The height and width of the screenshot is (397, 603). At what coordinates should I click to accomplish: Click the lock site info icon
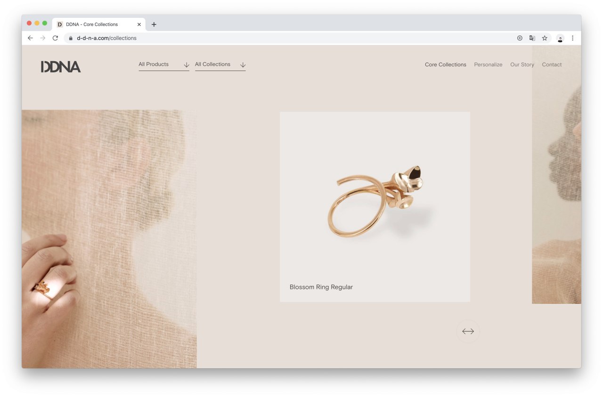pyautogui.click(x=71, y=38)
